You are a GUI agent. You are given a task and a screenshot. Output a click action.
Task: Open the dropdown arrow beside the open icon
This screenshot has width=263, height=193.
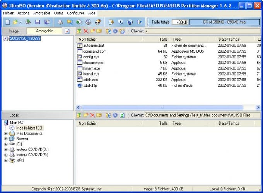click(x=21, y=22)
